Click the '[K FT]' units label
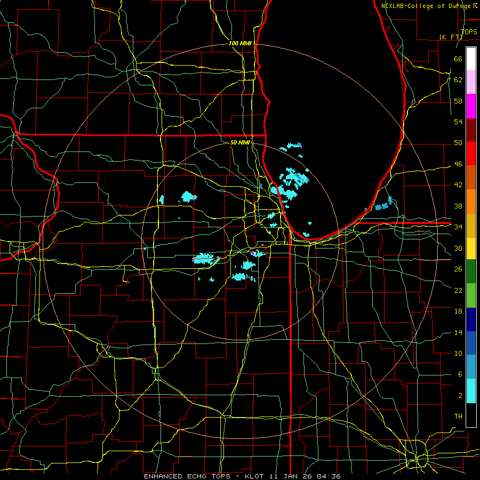 [451, 37]
